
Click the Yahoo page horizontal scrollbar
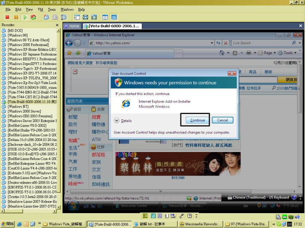coord(161,192)
